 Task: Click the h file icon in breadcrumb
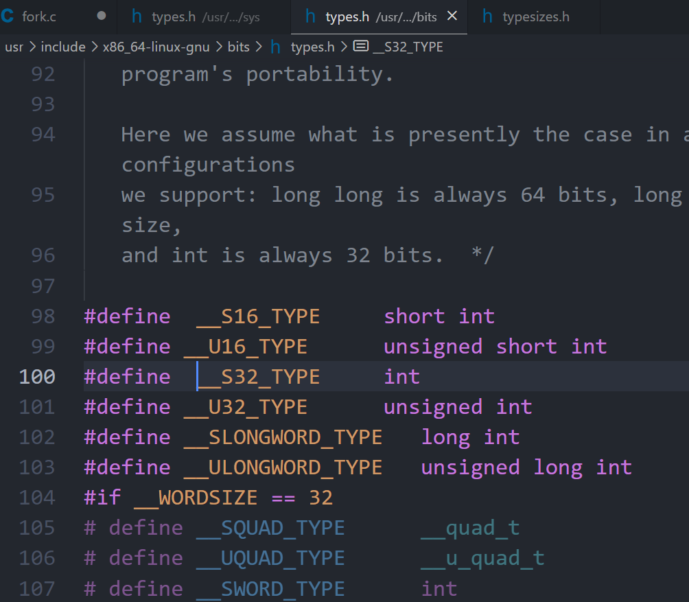click(x=275, y=47)
